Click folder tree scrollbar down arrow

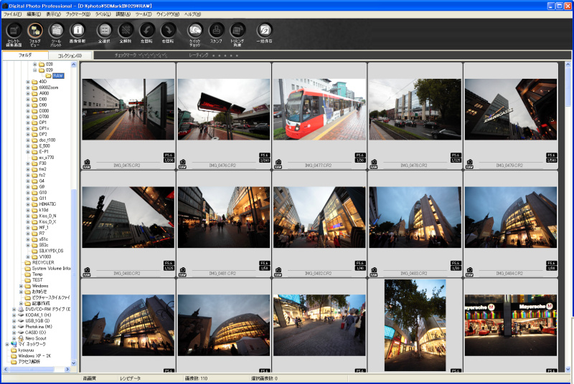point(74,363)
